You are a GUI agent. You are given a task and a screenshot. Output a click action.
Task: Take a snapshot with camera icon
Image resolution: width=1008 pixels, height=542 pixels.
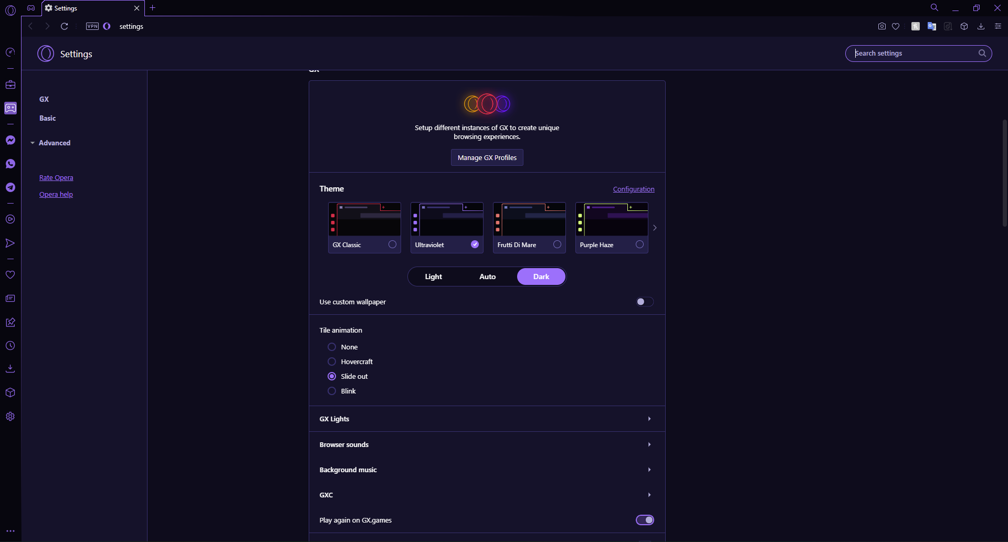click(882, 26)
